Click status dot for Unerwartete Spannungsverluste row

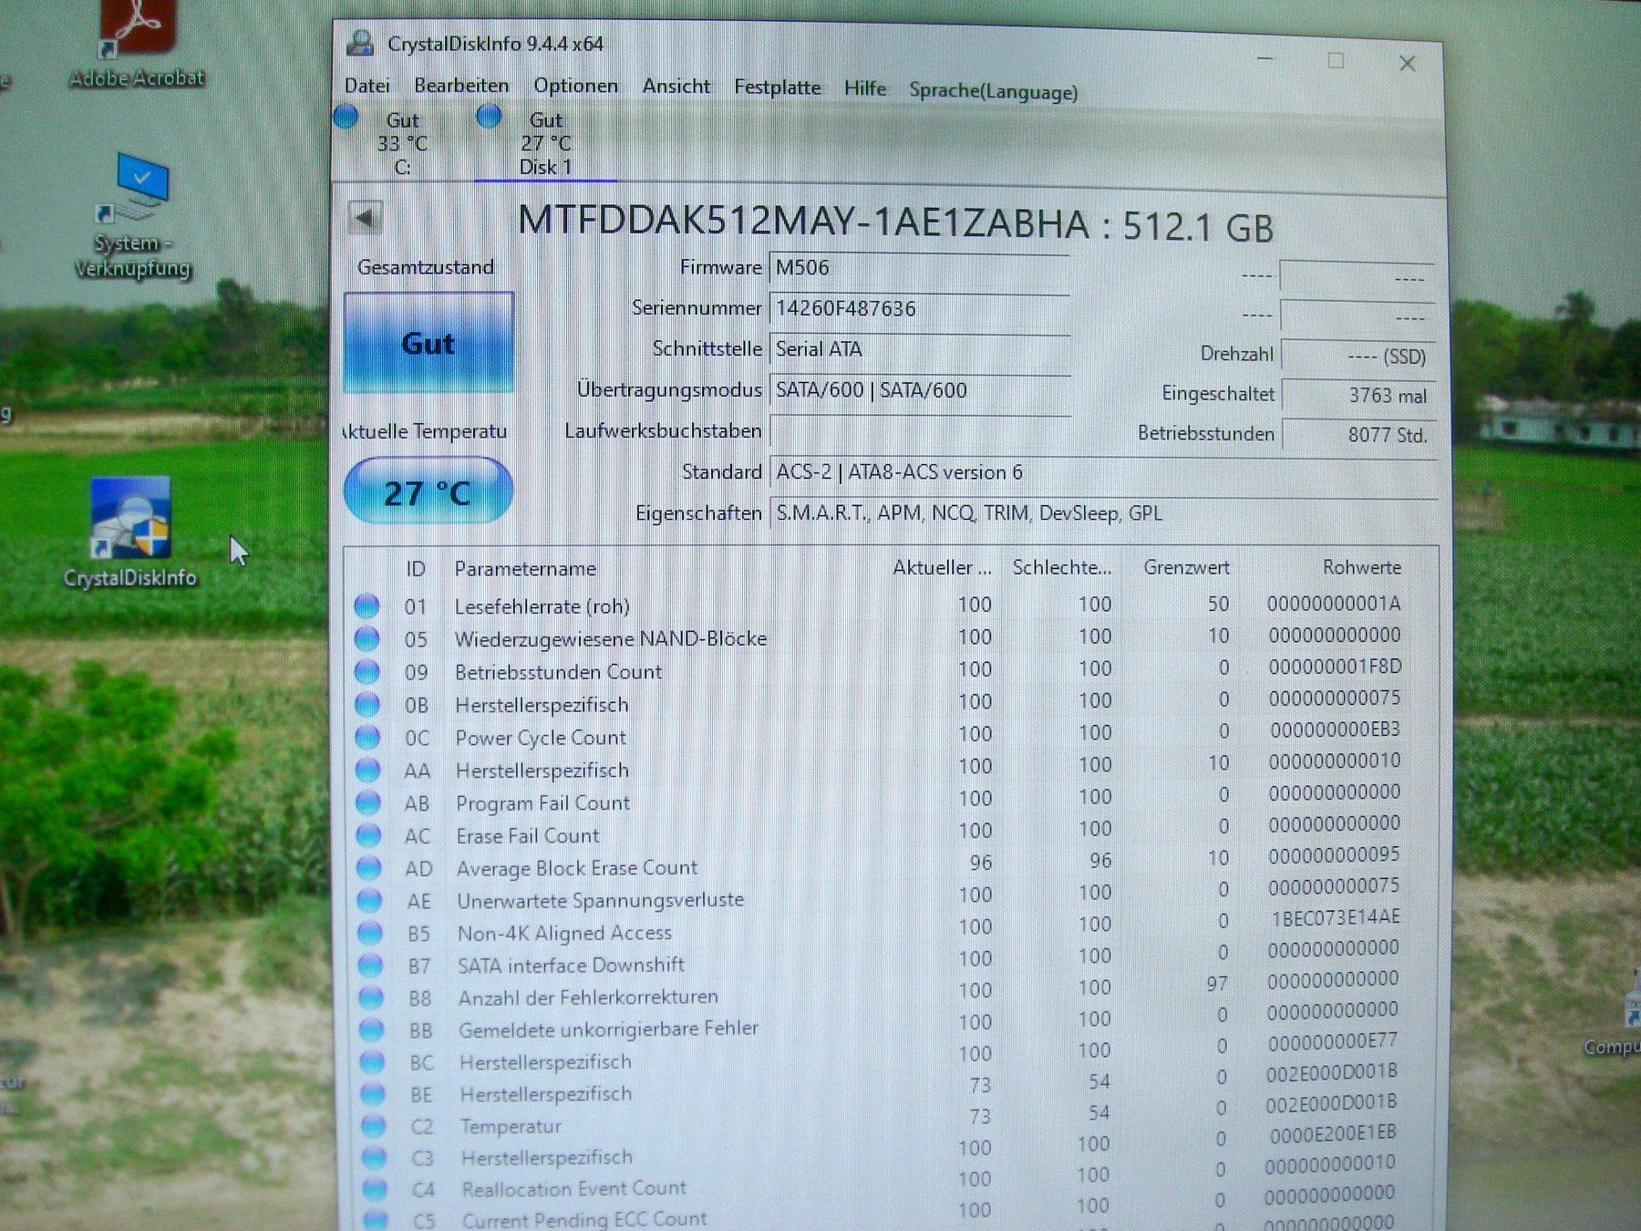369,901
